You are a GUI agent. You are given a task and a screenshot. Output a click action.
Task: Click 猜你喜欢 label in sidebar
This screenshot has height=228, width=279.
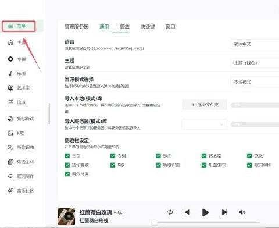pos(26,119)
